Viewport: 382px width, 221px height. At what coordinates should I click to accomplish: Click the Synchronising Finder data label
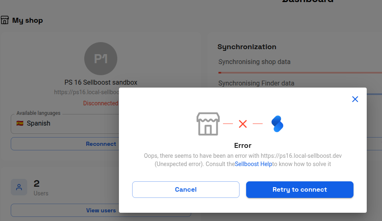(x=256, y=83)
